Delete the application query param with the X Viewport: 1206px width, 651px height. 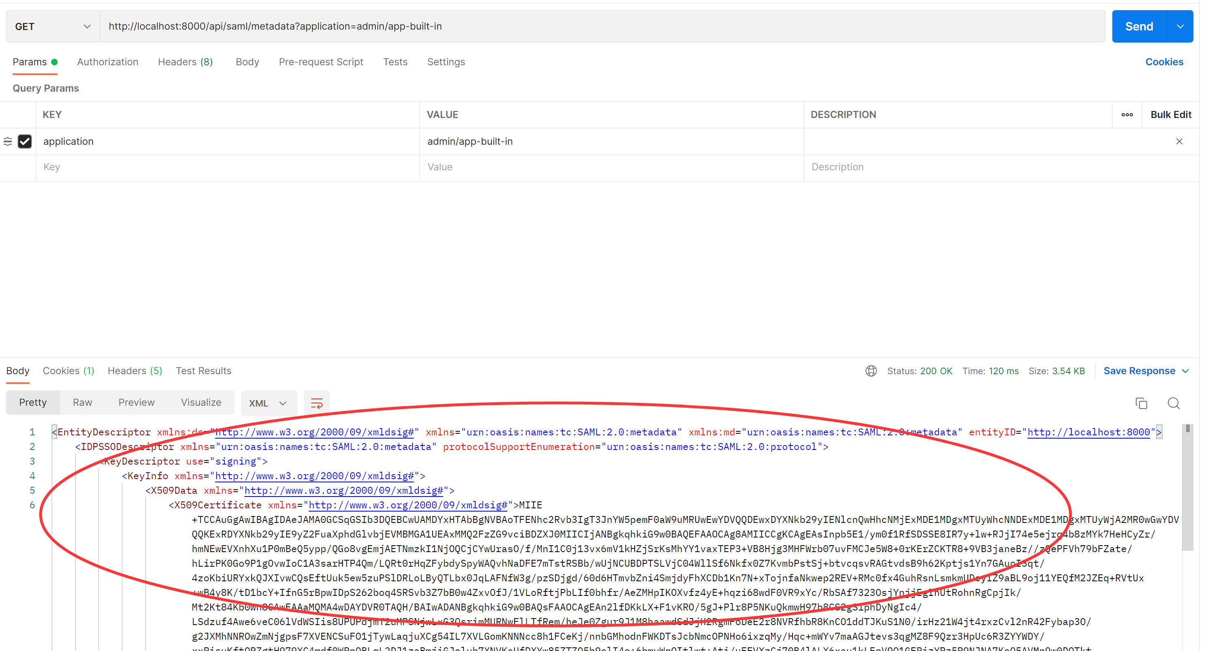pos(1180,141)
